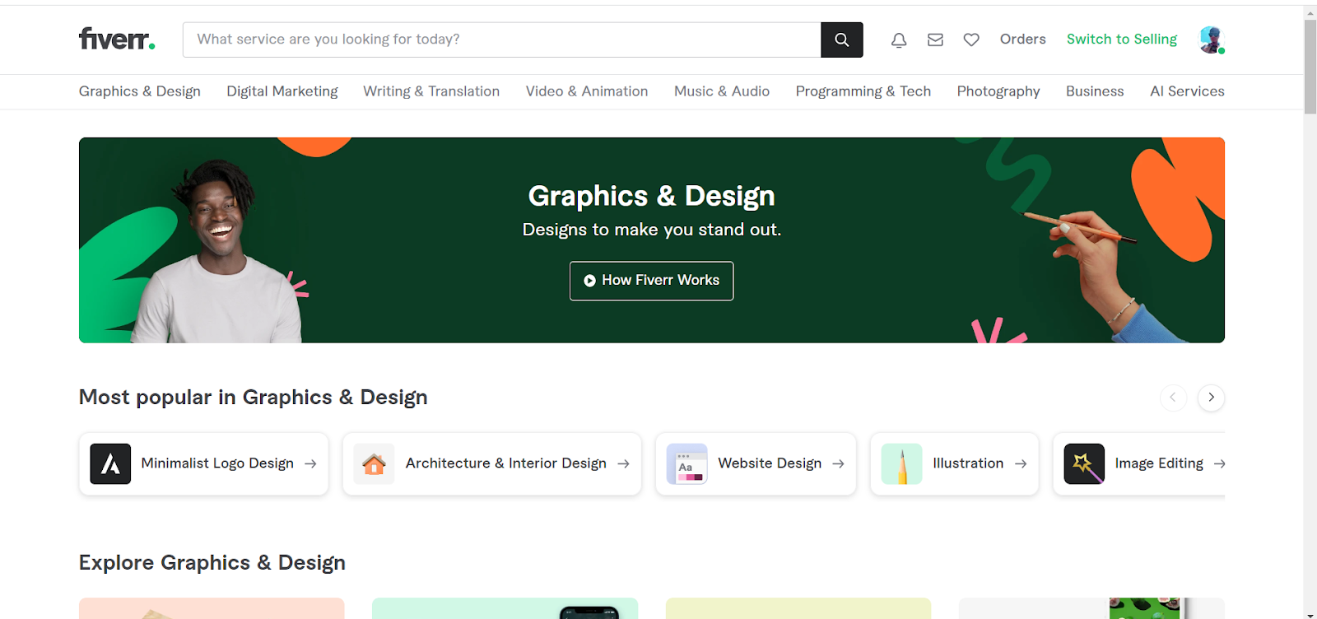Click the pink explore category thumbnail

point(212,608)
